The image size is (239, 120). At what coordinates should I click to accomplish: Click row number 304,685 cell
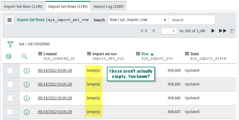(174, 84)
